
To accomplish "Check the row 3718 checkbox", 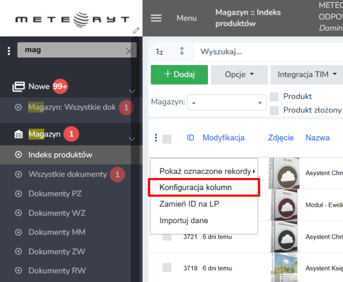I will coord(167,267).
